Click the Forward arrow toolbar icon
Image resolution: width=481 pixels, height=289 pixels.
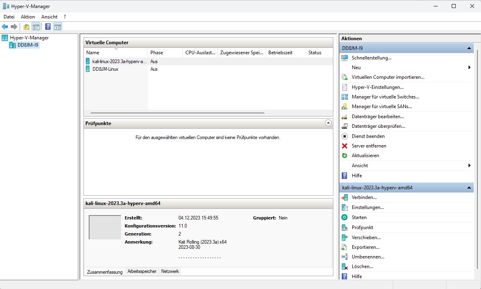pyautogui.click(x=14, y=27)
